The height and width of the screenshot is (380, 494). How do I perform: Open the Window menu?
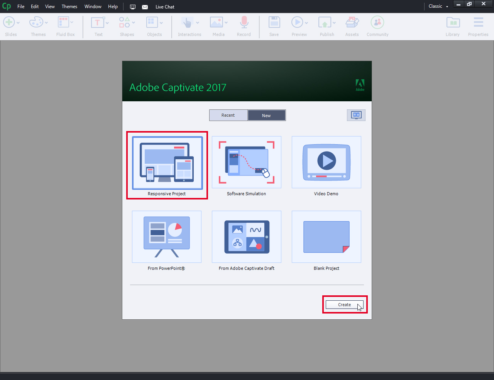click(x=93, y=7)
